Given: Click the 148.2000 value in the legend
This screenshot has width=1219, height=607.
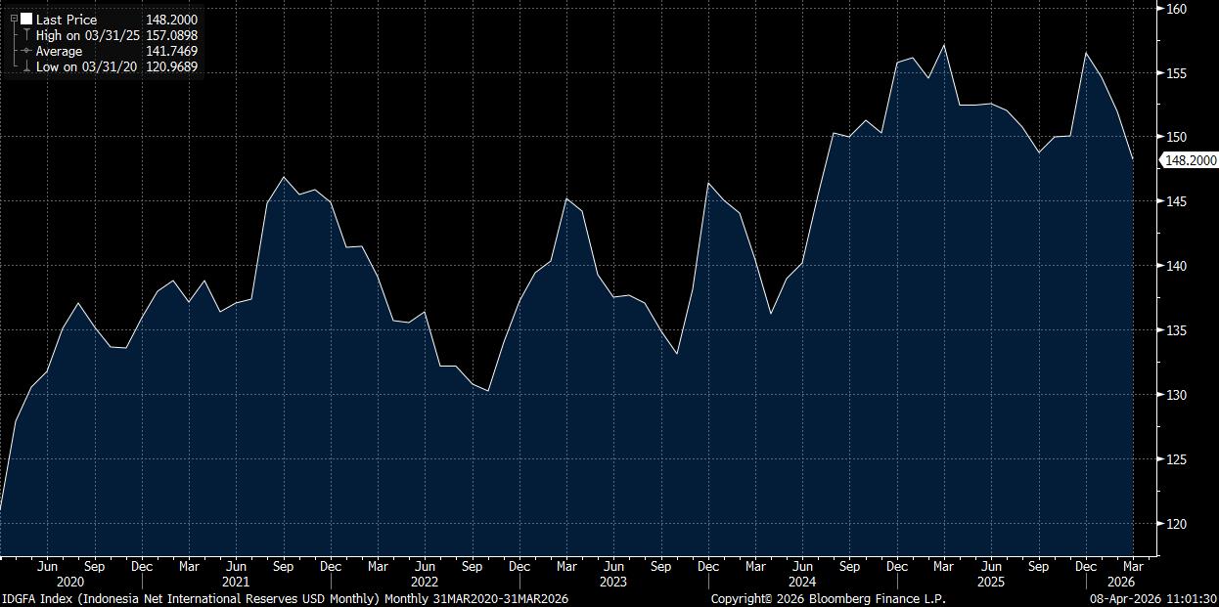Looking at the screenshot, I should (x=172, y=20).
